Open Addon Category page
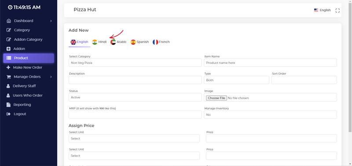The width and height of the screenshot is (352, 166). point(29,40)
